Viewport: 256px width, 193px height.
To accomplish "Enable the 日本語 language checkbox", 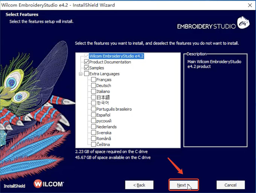I will coord(93,97).
